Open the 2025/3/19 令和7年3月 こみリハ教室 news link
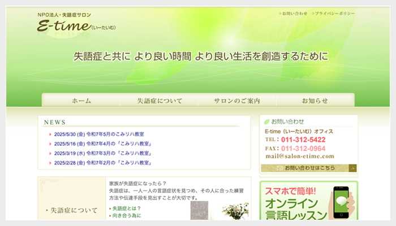The height and width of the screenshot is (226, 396). (102, 153)
